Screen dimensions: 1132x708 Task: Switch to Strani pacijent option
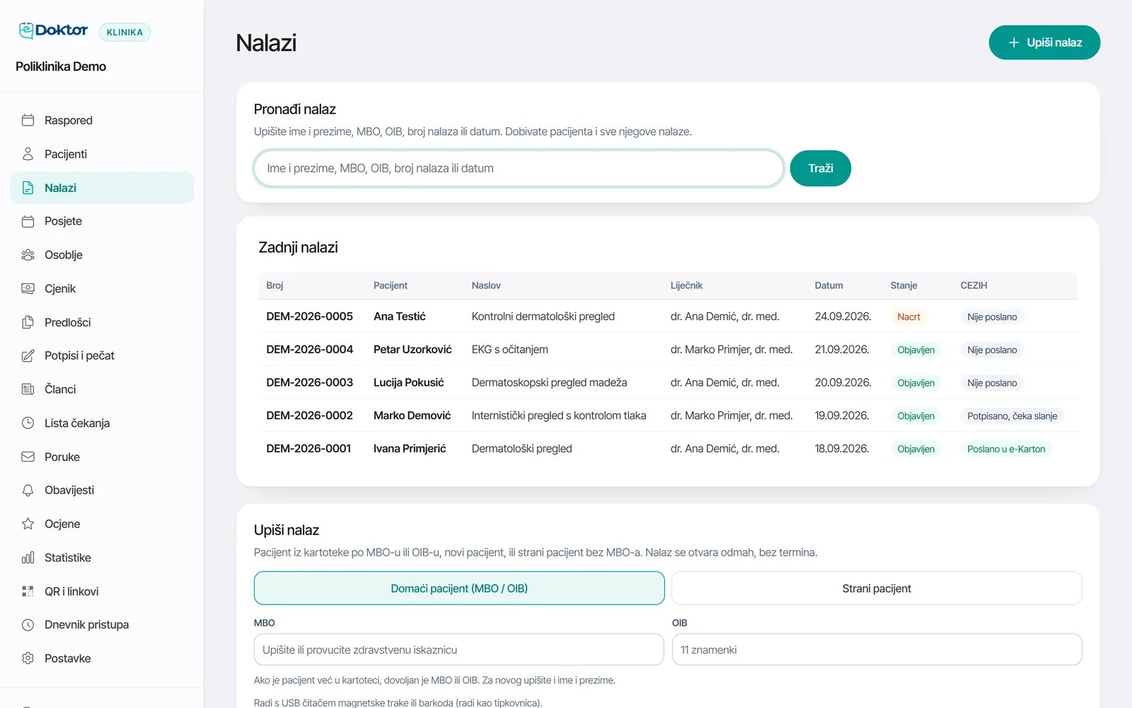coord(877,588)
